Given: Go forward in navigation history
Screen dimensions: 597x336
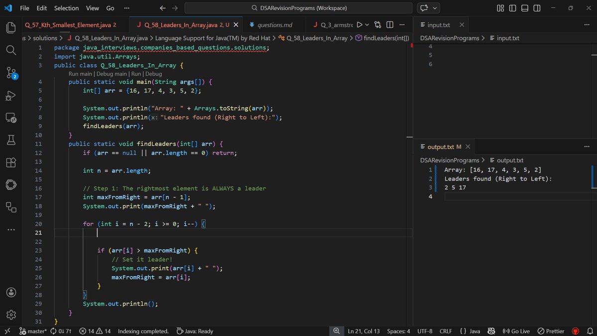Looking at the screenshot, I should (x=175, y=8).
